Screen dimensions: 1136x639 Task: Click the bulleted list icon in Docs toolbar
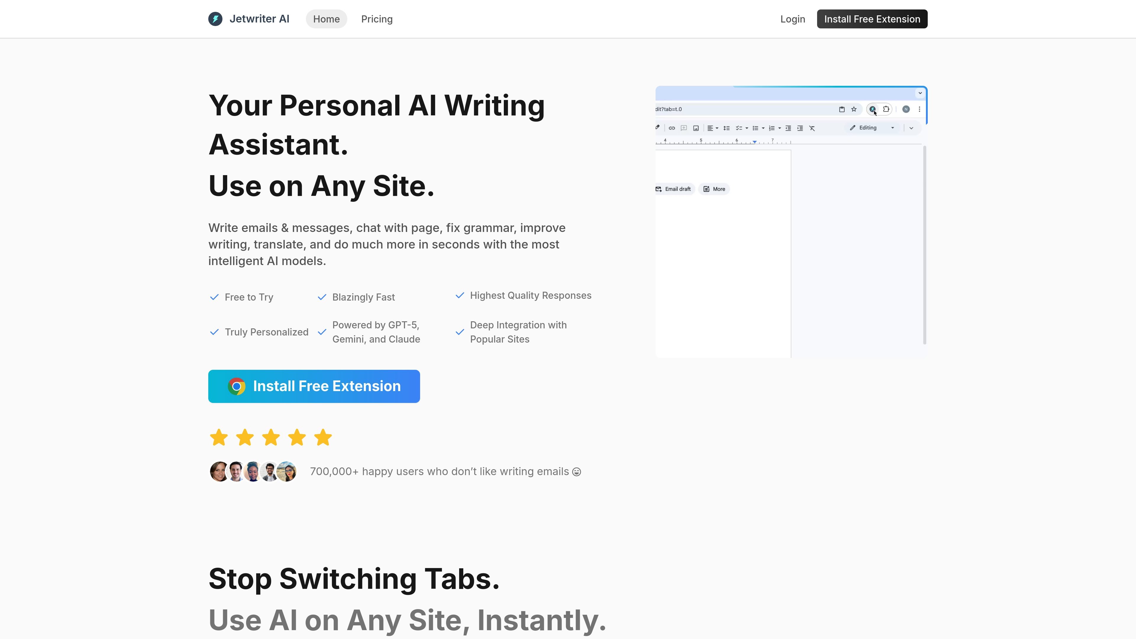(756, 128)
